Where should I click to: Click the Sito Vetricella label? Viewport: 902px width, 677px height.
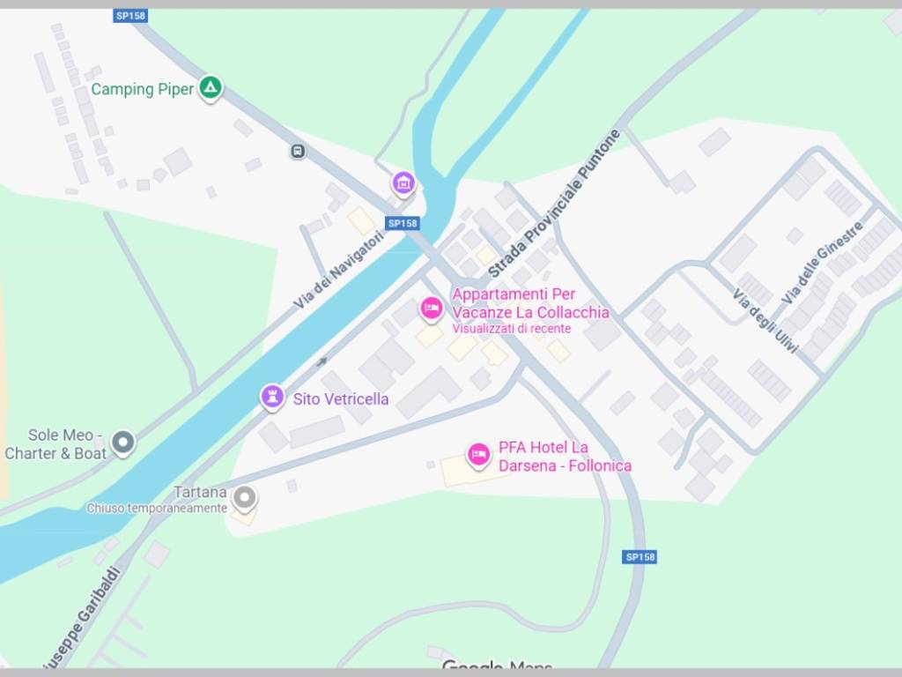[341, 399]
